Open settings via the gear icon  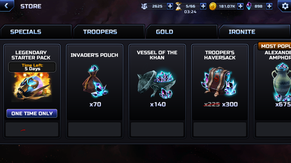point(285,6)
